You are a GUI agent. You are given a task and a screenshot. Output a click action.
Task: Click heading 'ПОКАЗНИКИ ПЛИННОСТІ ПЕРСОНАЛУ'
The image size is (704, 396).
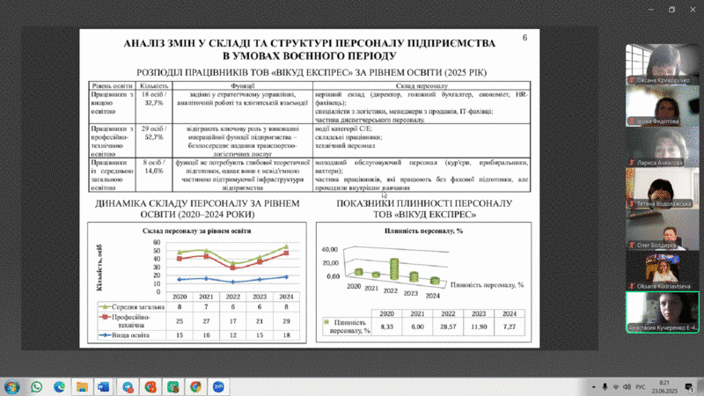pos(424,203)
